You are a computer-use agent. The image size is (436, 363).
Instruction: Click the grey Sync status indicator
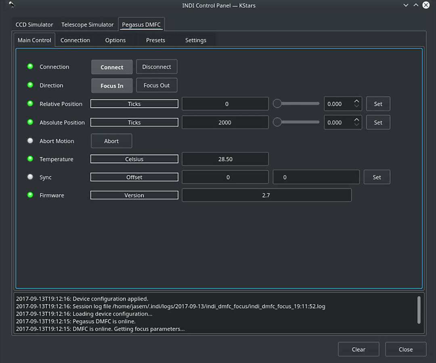(x=30, y=177)
